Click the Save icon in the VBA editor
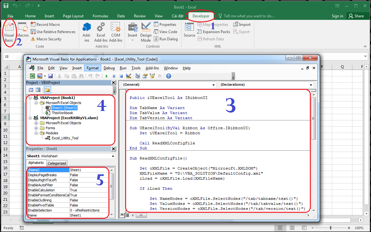The height and width of the screenshot is (232, 371). (x=51, y=76)
